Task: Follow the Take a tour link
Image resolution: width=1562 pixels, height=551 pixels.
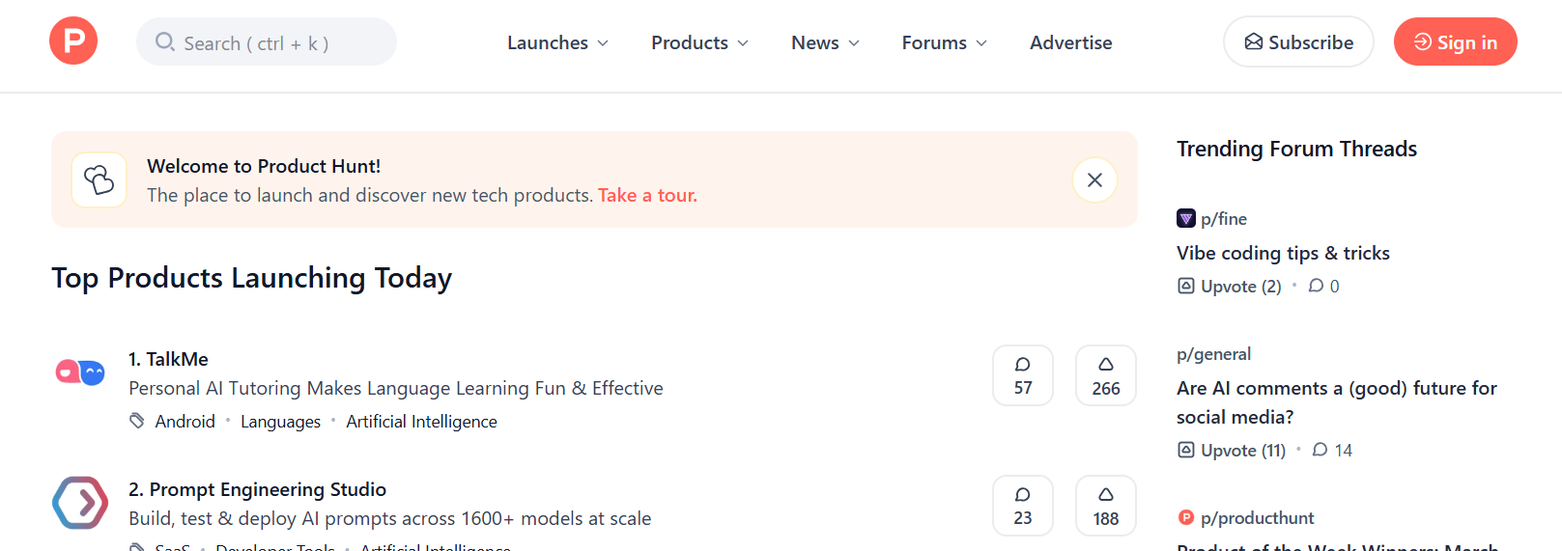Action: [x=647, y=195]
